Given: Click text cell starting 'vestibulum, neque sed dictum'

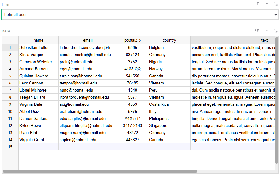Looking at the screenshot, I should 233,47.
